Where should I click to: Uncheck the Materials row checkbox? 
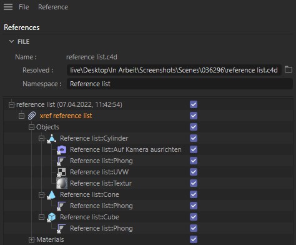pyautogui.click(x=194, y=239)
